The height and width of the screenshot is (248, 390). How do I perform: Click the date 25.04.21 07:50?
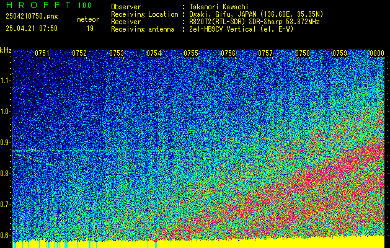click(32, 29)
